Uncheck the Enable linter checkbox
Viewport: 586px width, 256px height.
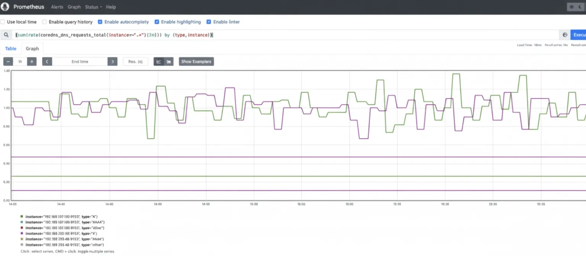click(209, 22)
